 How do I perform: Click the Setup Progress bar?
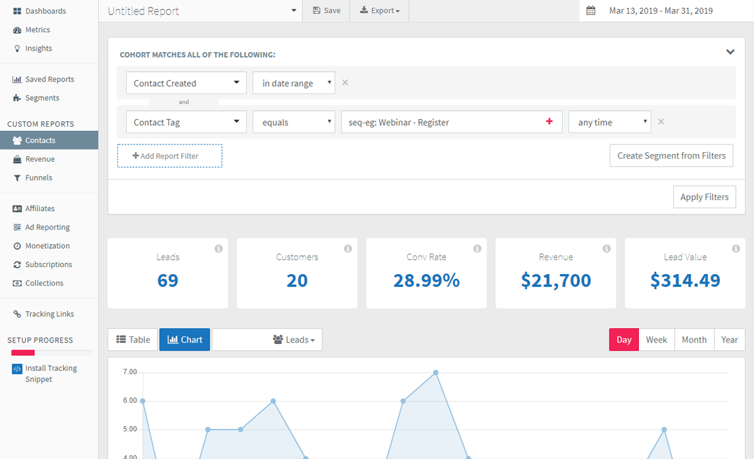pos(51,353)
